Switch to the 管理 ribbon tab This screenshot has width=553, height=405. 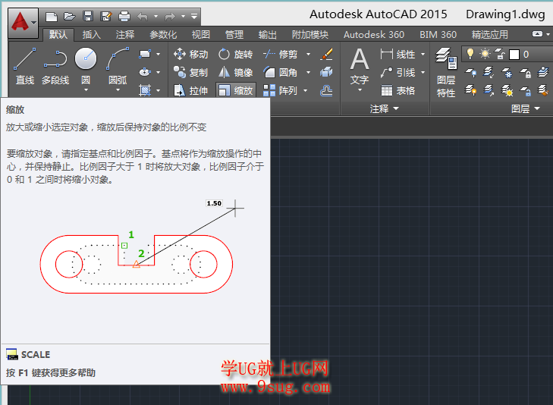pos(234,35)
